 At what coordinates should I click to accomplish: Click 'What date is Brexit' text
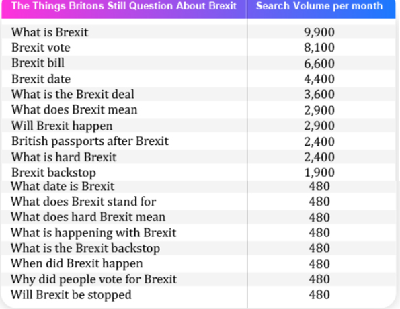pos(63,186)
